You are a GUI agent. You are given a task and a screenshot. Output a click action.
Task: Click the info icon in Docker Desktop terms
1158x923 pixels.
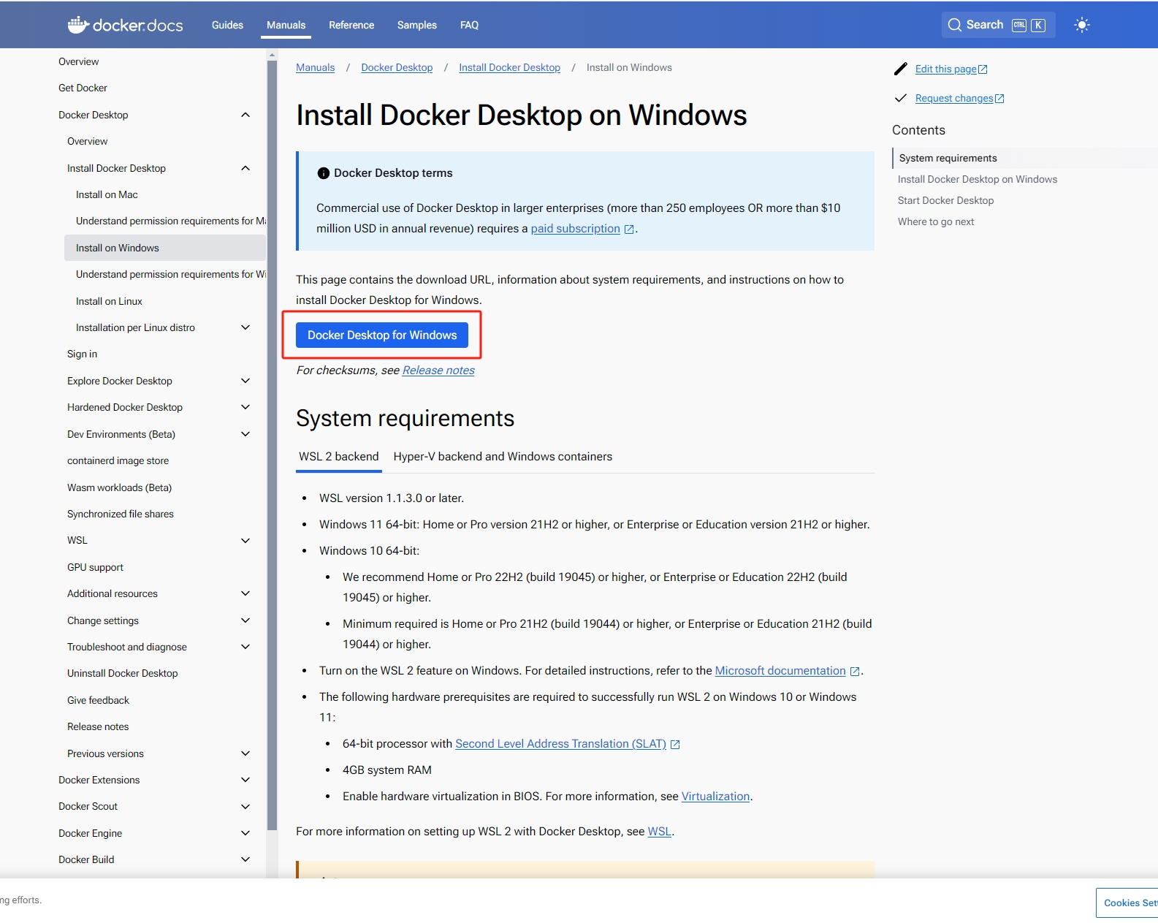(x=324, y=173)
